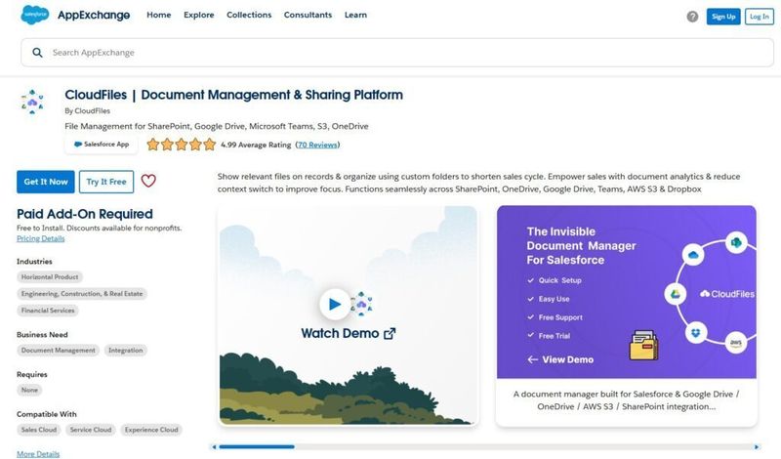Click the Salesforce cloud logo
The image size is (781, 459).
35,15
